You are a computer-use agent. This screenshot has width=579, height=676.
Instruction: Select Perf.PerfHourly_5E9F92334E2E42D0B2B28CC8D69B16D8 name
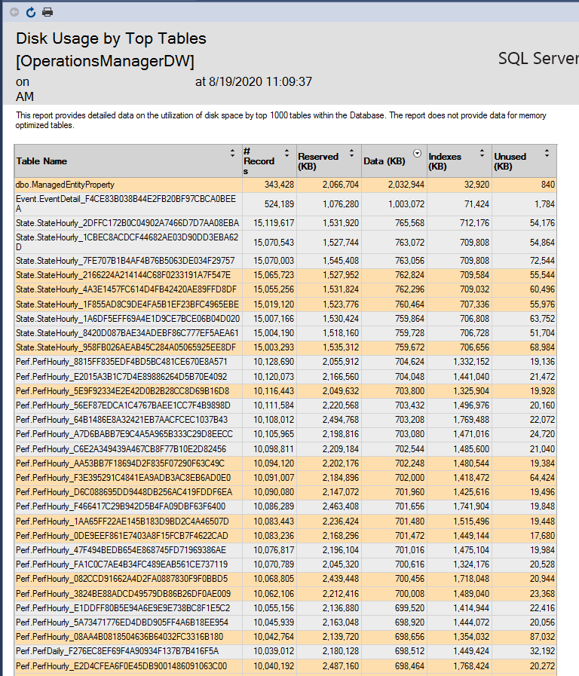coord(122,391)
